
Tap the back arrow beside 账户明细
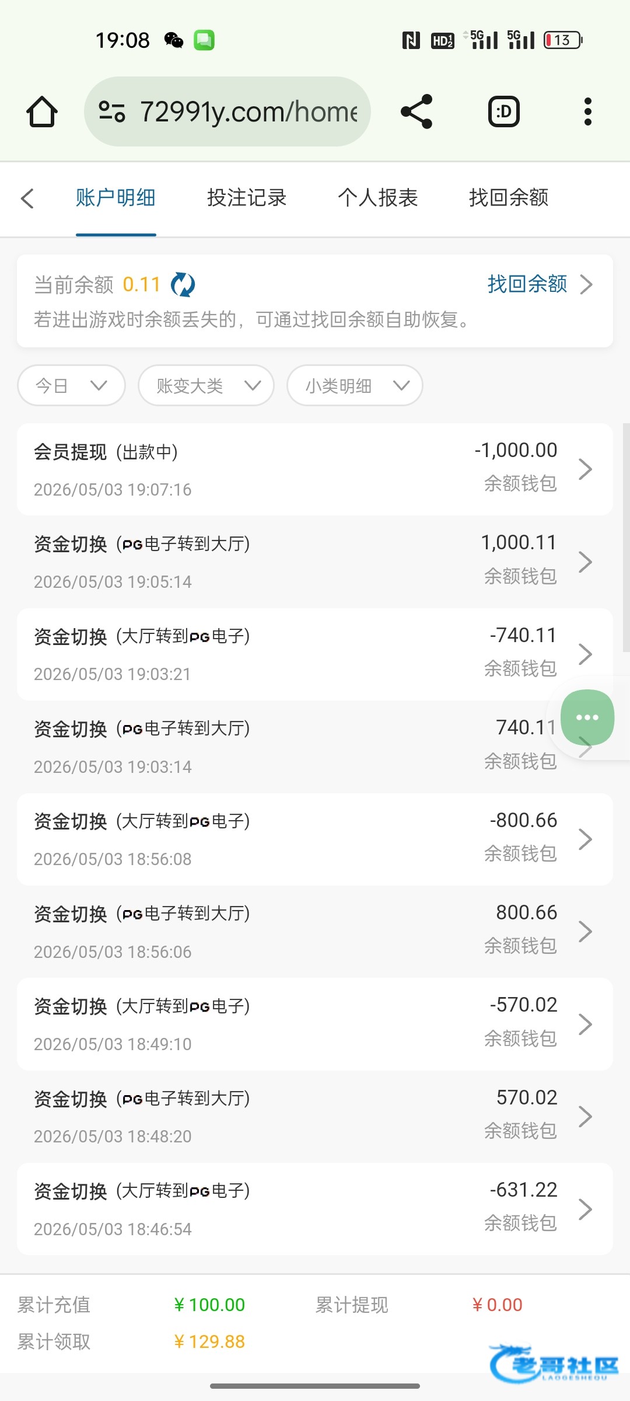click(x=27, y=198)
